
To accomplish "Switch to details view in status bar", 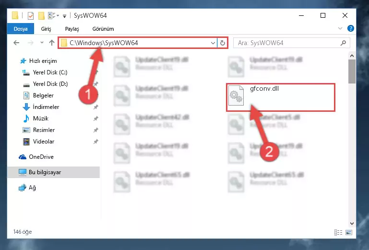I will (x=338, y=233).
